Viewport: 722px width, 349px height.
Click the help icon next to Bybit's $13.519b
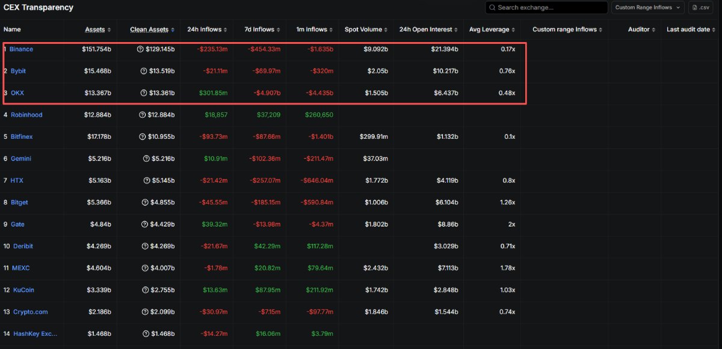[x=143, y=71]
